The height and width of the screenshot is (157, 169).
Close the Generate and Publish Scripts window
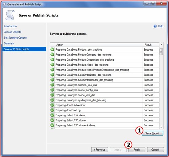(161, 3)
